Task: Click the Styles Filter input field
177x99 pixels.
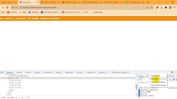Action: 144,79
